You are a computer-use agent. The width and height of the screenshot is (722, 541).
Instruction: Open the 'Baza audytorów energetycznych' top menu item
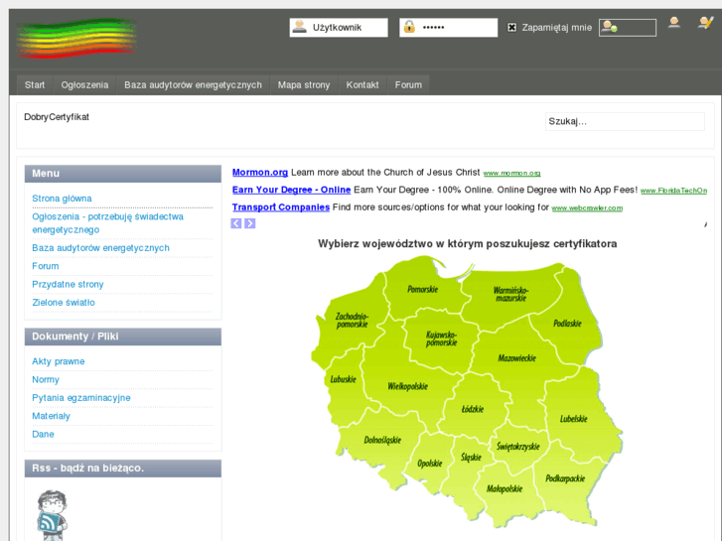pyautogui.click(x=193, y=85)
